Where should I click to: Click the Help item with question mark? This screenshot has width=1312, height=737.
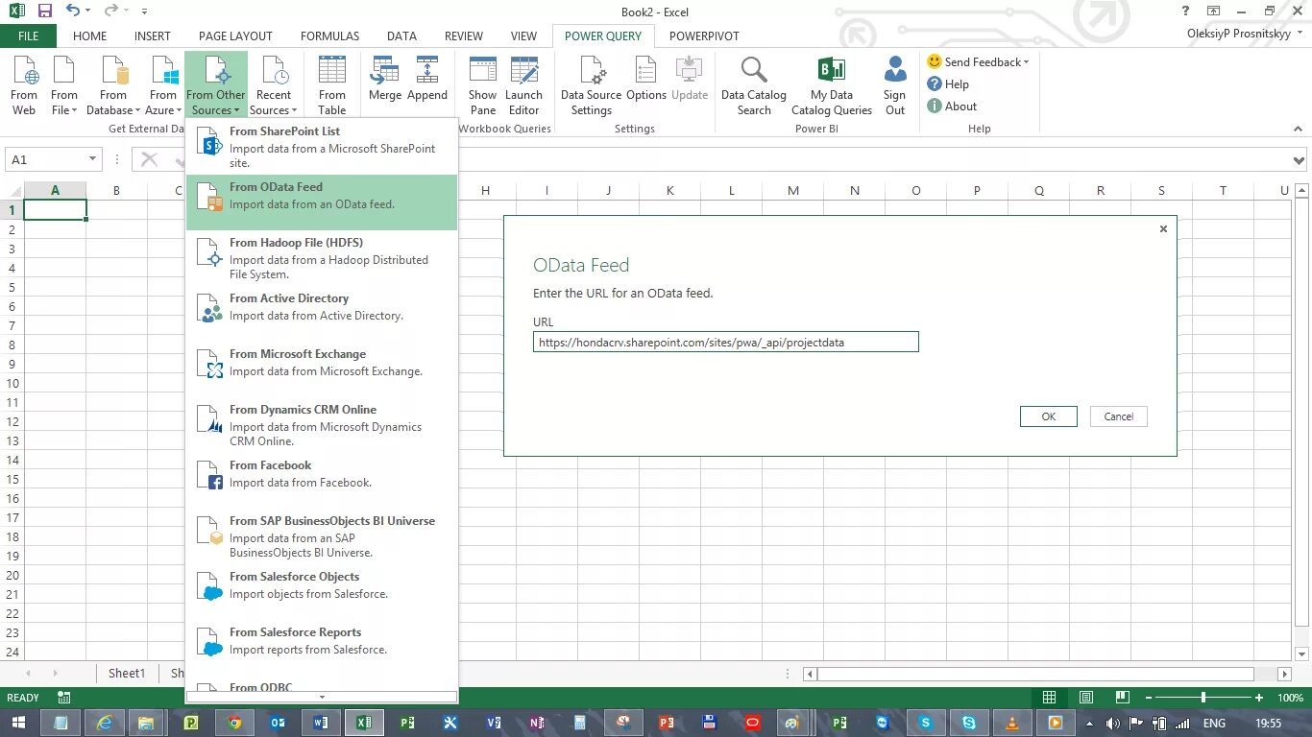tap(948, 83)
